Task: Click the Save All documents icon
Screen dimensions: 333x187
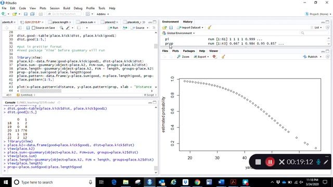Action: [32, 14]
